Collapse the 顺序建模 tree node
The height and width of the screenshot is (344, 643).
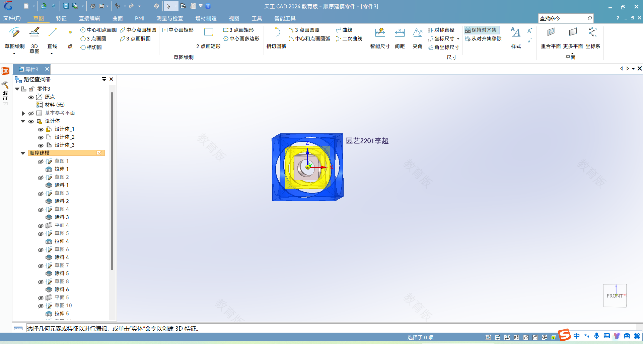pyautogui.click(x=23, y=153)
